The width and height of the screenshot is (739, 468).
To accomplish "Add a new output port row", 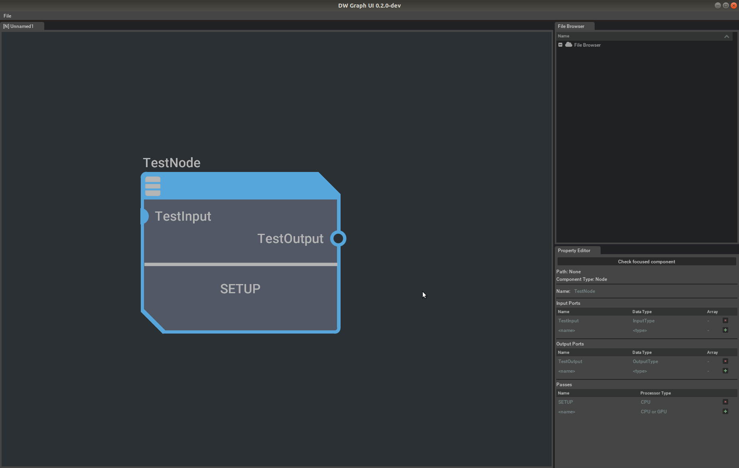I will click(725, 371).
